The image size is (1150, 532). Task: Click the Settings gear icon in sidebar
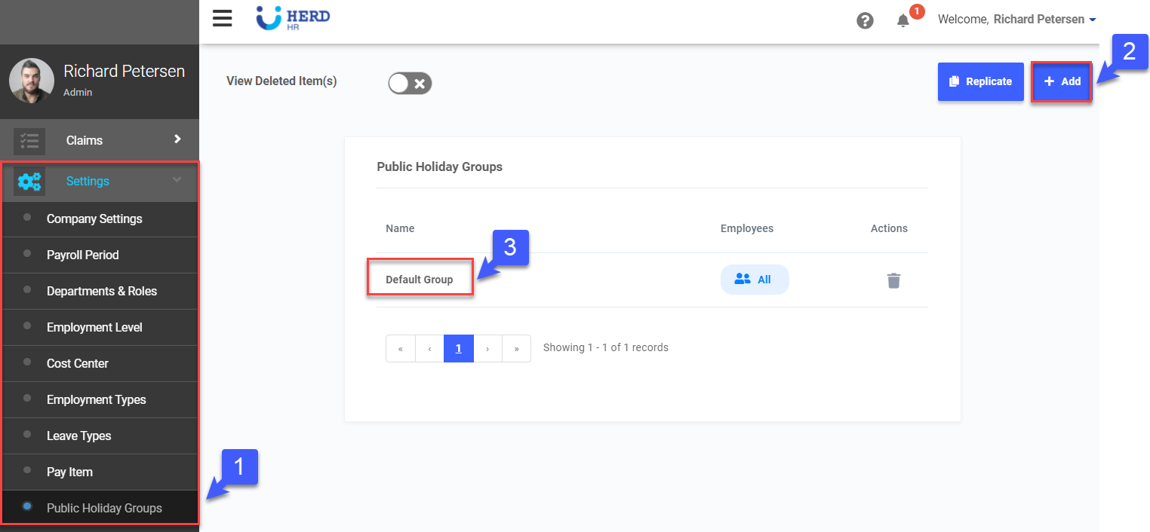29,181
